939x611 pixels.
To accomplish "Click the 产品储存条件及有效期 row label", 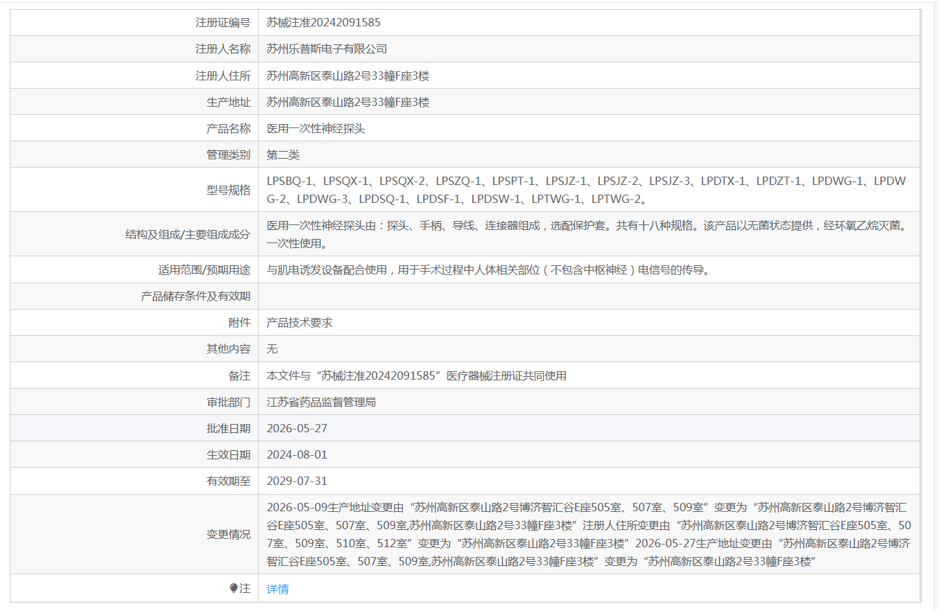I will pyautogui.click(x=196, y=296).
